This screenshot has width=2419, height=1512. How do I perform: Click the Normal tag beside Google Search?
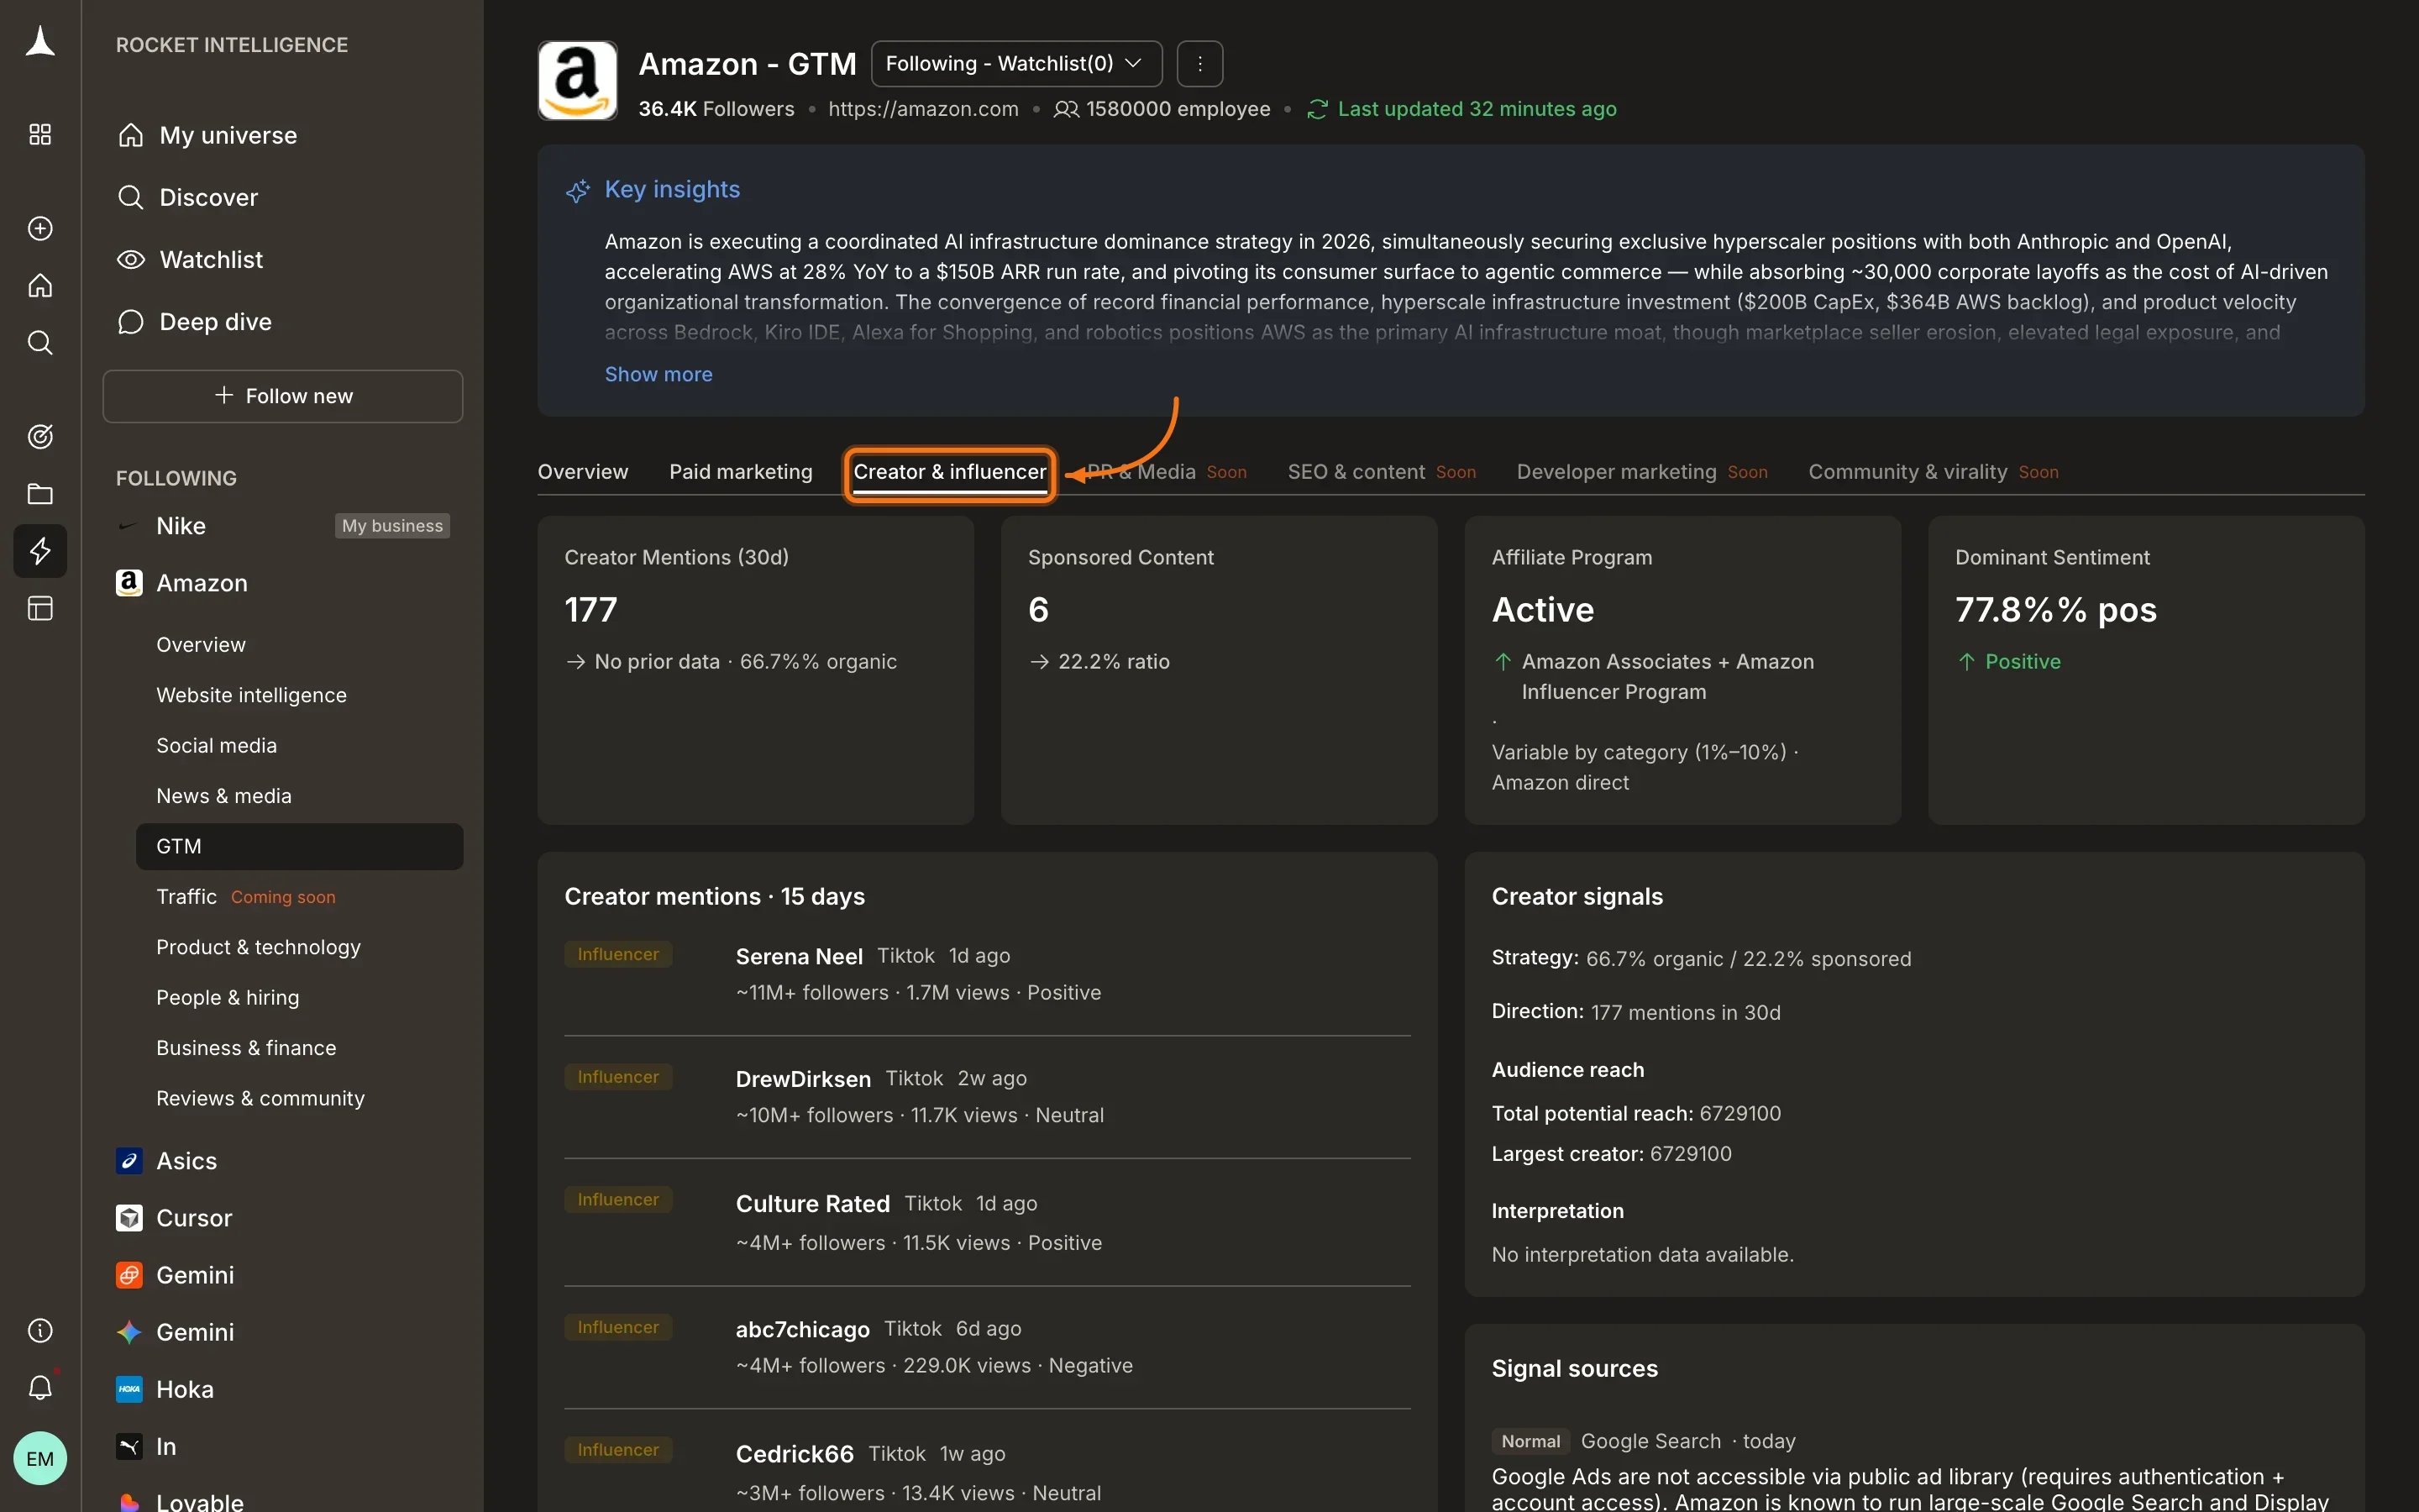click(x=1530, y=1441)
